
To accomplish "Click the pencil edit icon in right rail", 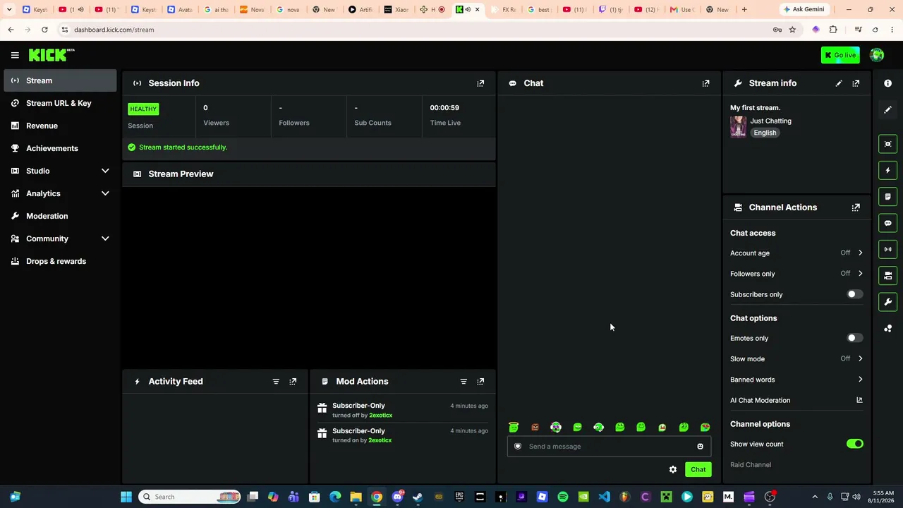I will [887, 110].
